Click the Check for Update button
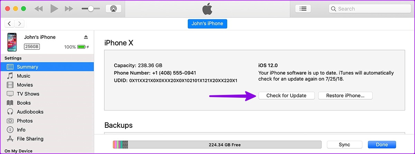The width and height of the screenshot is (415, 154). (x=286, y=96)
